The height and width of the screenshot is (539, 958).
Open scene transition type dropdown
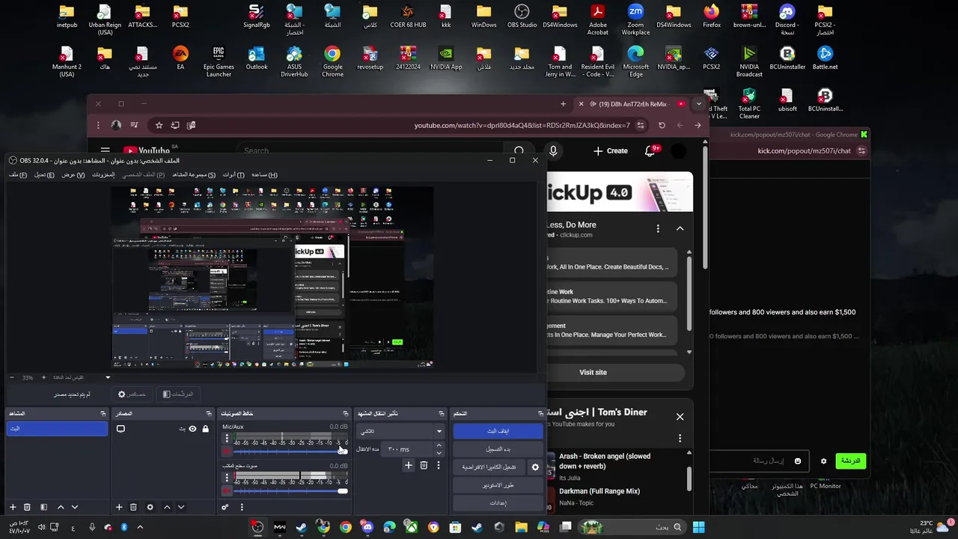pyautogui.click(x=400, y=431)
